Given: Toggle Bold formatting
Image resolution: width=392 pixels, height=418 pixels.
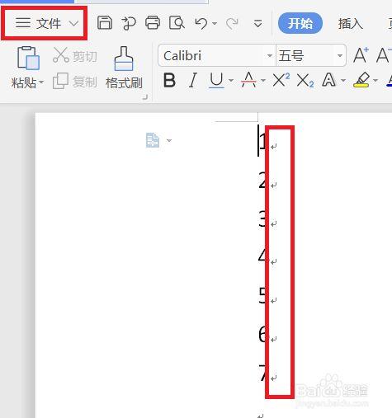Looking at the screenshot, I should pos(169,80).
